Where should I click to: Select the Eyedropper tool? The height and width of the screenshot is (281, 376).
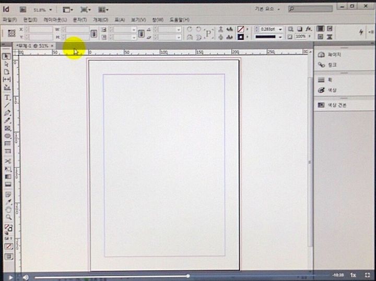[8, 202]
